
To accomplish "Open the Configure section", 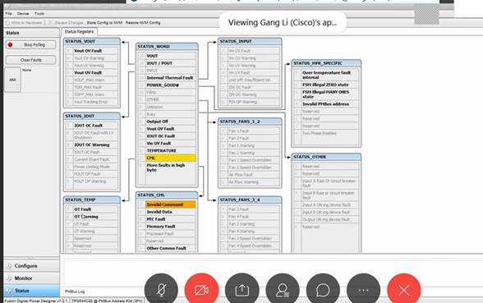I will [x=31, y=266].
